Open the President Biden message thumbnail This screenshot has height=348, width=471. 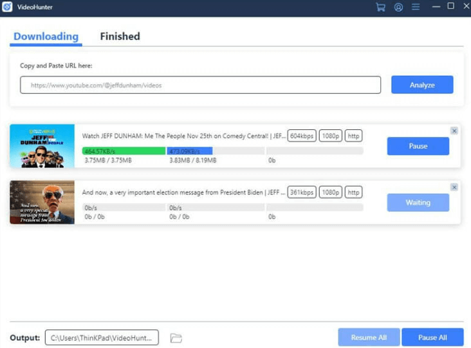pos(42,203)
